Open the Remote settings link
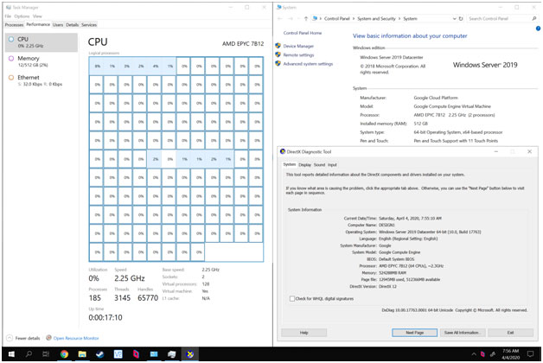The height and width of the screenshot is (363, 543). 298,55
